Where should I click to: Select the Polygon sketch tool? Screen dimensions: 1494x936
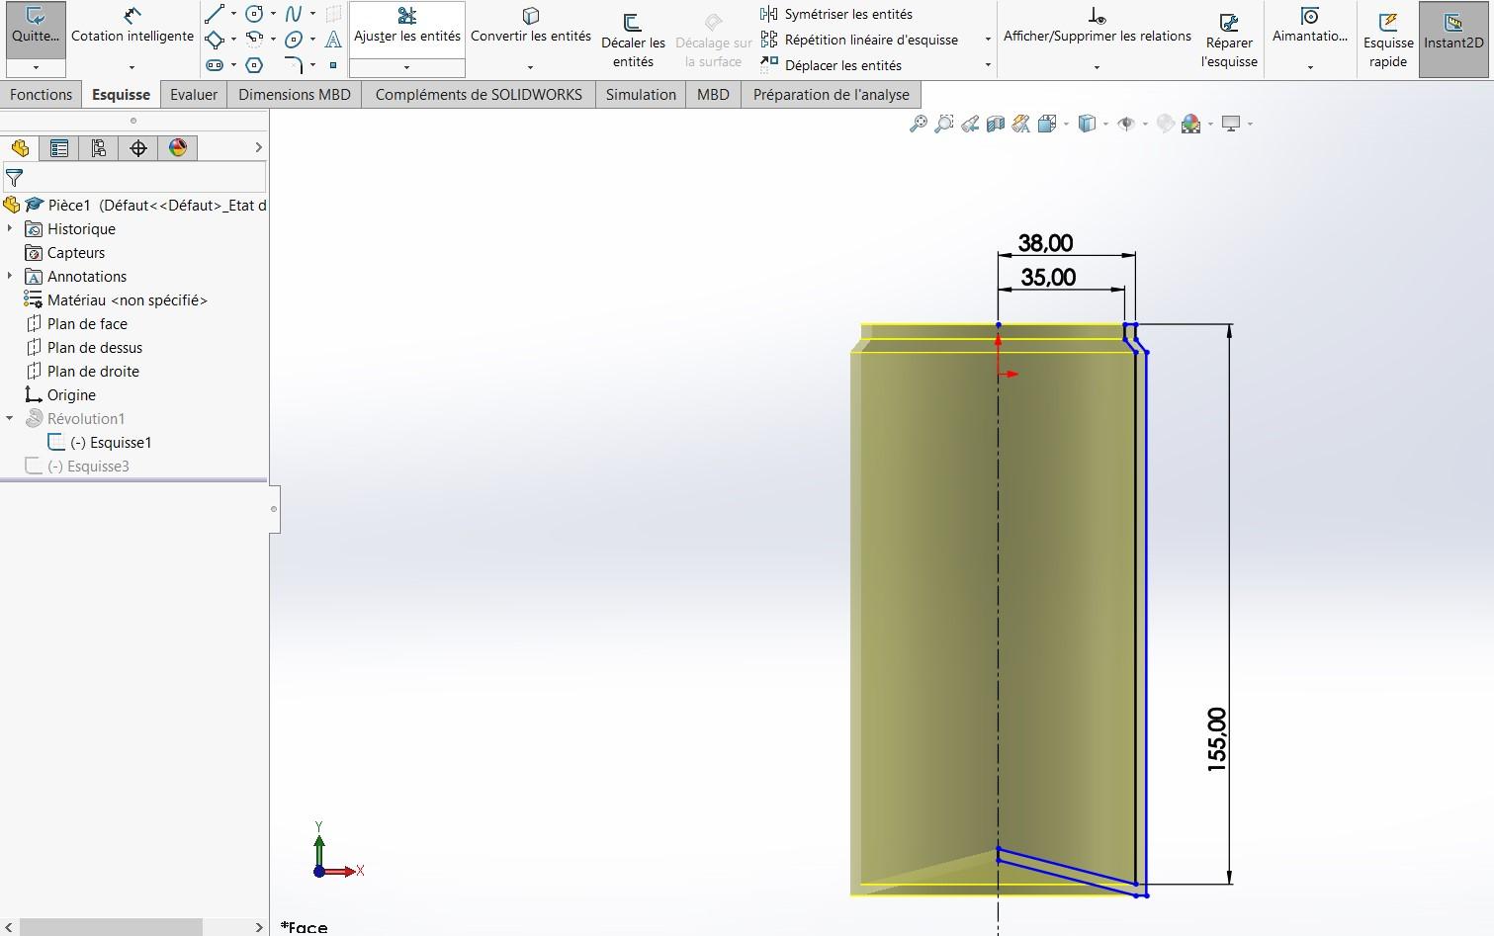tap(254, 65)
